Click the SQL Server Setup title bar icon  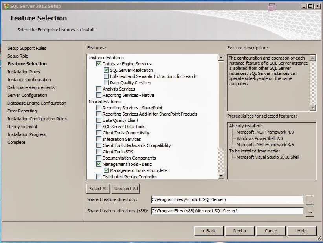coord(7,6)
